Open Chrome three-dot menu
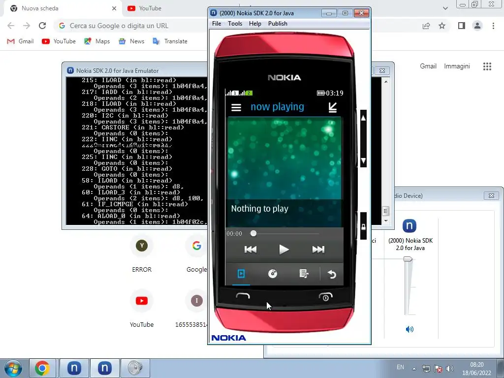This screenshot has width=504, height=378. pyautogui.click(x=493, y=26)
